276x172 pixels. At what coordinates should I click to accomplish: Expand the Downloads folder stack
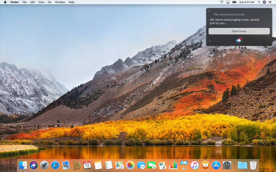pos(242,165)
